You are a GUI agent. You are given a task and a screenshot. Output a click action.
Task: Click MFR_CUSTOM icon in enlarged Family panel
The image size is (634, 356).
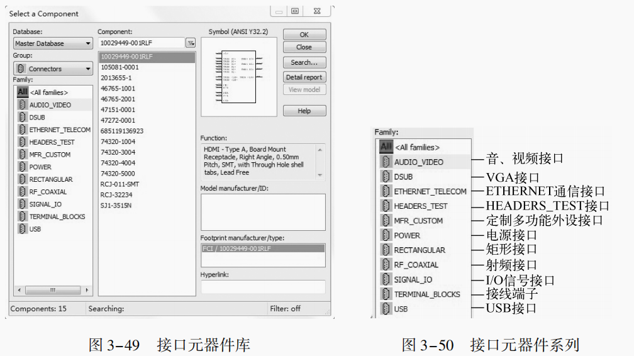[386, 221]
